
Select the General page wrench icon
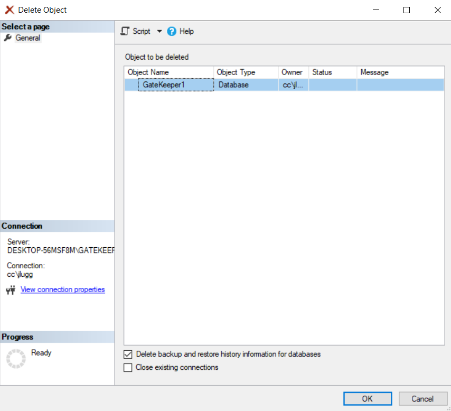7,38
